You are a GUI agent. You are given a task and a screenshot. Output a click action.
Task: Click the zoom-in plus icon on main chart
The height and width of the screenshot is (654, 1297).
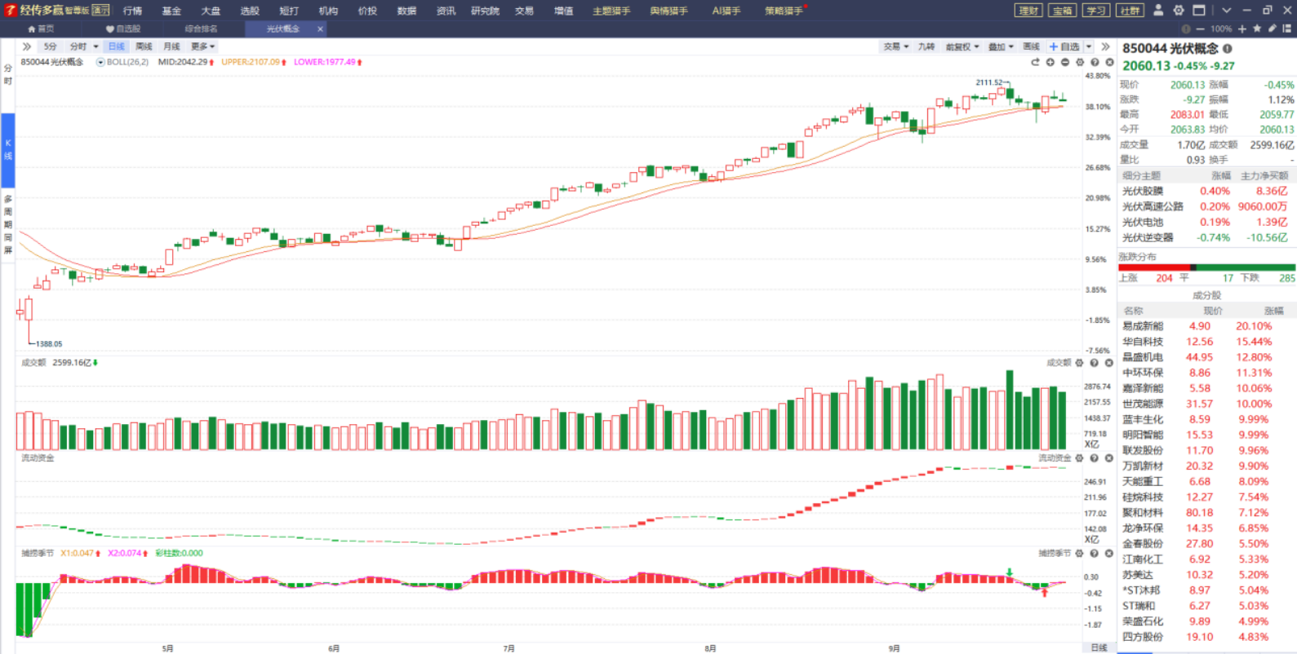[x=1050, y=63]
